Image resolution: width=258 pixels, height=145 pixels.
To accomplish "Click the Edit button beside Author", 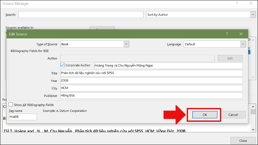I will click(230, 58).
